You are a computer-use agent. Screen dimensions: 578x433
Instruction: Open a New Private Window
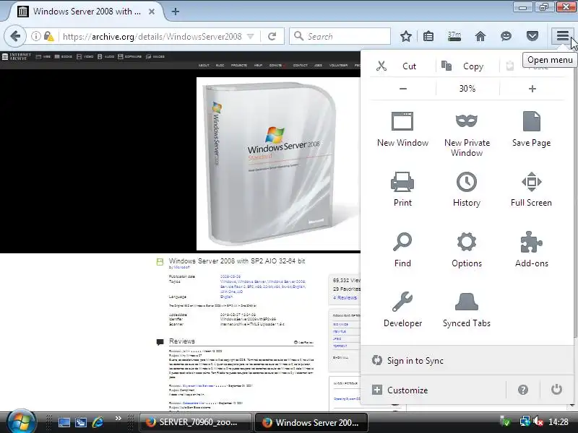pos(467,134)
